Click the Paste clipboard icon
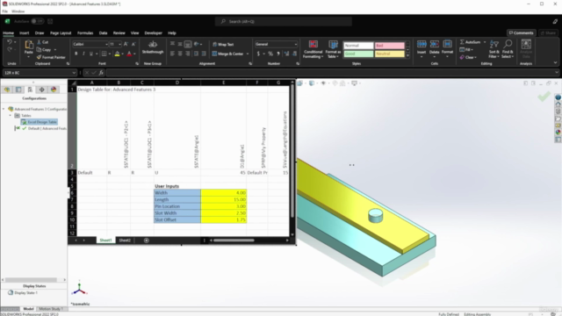Screen dimensions: 562x316 [x=29, y=45]
